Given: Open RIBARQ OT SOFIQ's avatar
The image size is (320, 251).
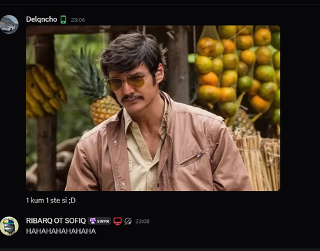Looking at the screenshot, I should click(x=9, y=226).
